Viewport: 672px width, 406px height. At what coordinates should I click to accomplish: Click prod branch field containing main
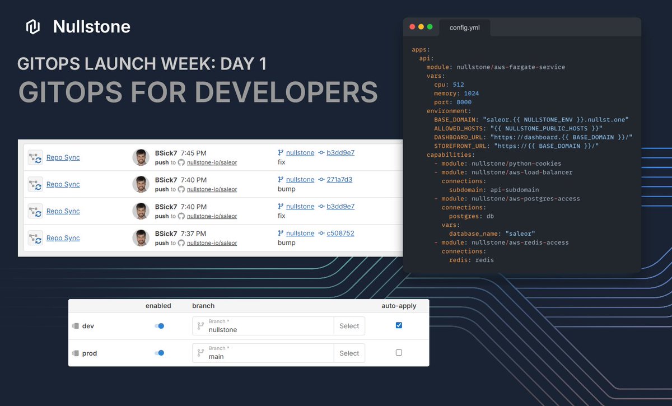(x=263, y=353)
